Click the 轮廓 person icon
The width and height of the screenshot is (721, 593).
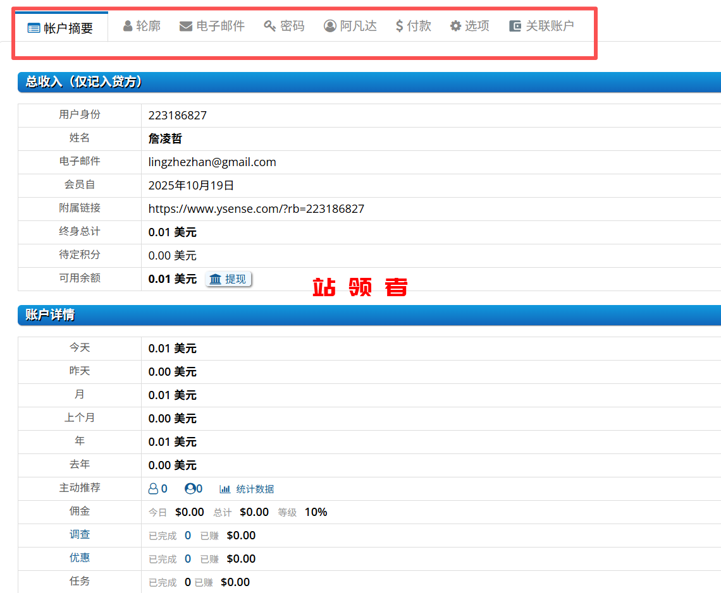pos(128,26)
